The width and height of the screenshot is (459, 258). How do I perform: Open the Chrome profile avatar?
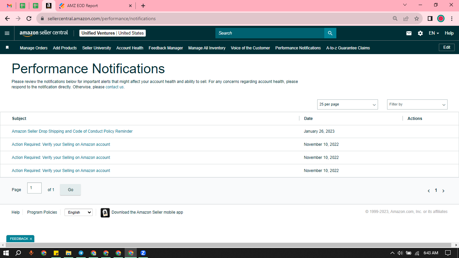coord(441,18)
